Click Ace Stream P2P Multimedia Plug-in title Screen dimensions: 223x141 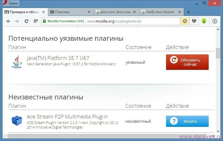click(67, 117)
